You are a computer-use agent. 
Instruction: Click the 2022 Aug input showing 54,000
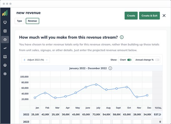coord(107,114)
